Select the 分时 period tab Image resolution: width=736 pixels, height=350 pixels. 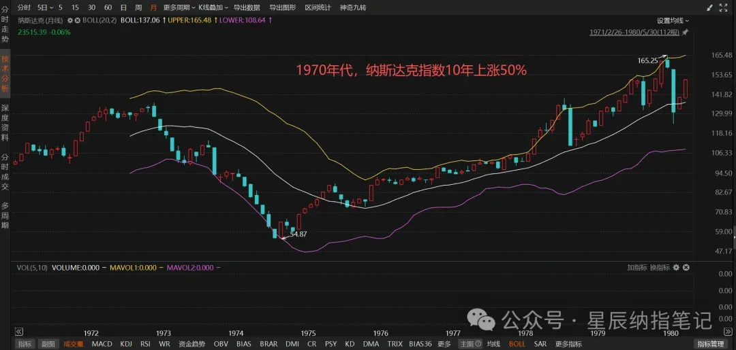[24, 7]
